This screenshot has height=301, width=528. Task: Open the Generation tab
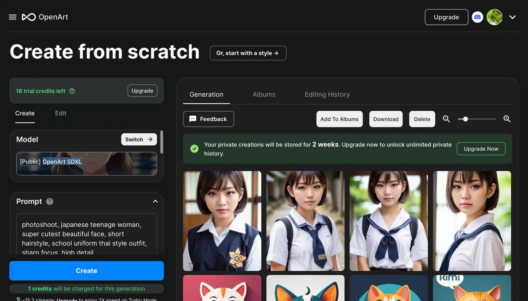pyautogui.click(x=206, y=94)
